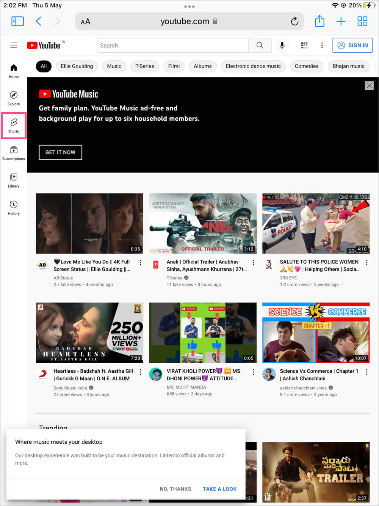The image size is (379, 506).
Task: Open Safari share sheet icon
Action: click(319, 21)
